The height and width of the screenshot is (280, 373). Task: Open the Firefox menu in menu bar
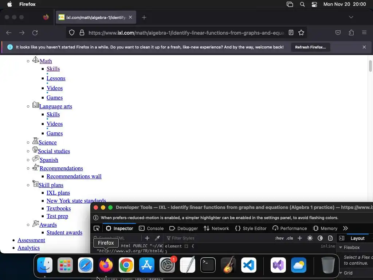click(27, 4)
